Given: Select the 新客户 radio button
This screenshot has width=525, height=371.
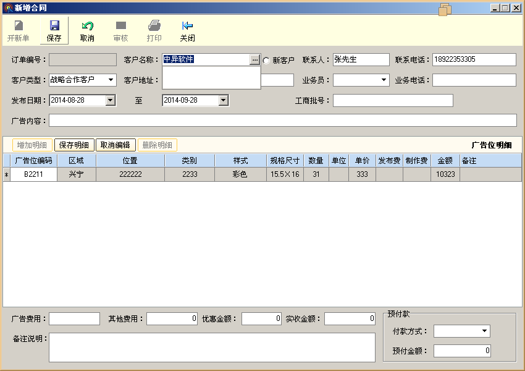Looking at the screenshot, I should (x=267, y=61).
